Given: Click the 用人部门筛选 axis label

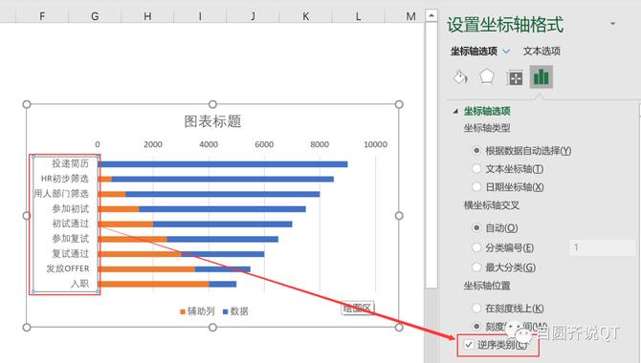Looking at the screenshot, I should pyautogui.click(x=61, y=194).
